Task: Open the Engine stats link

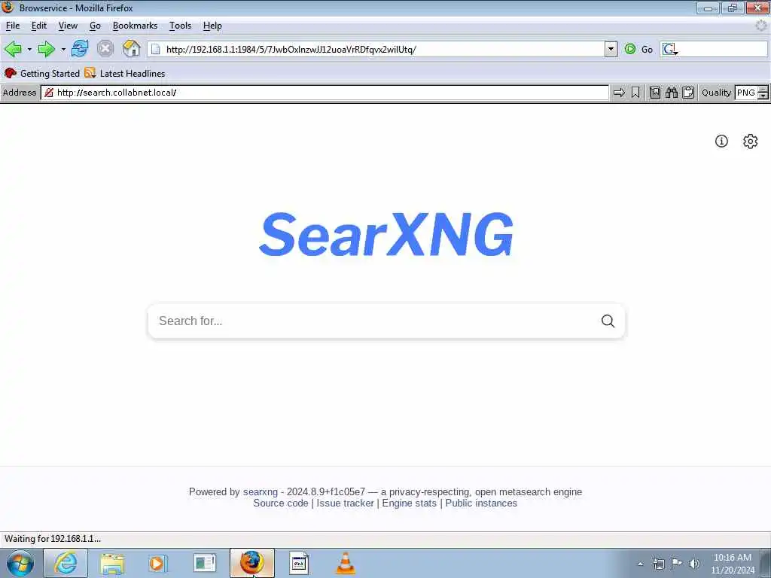Action: 409,503
